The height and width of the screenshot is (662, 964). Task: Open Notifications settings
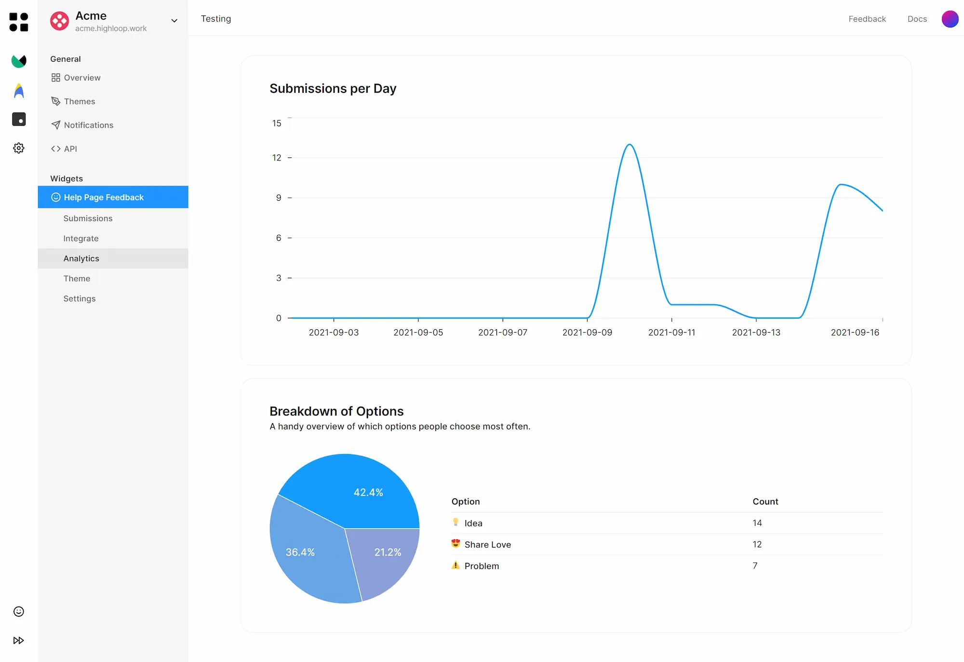pos(88,125)
